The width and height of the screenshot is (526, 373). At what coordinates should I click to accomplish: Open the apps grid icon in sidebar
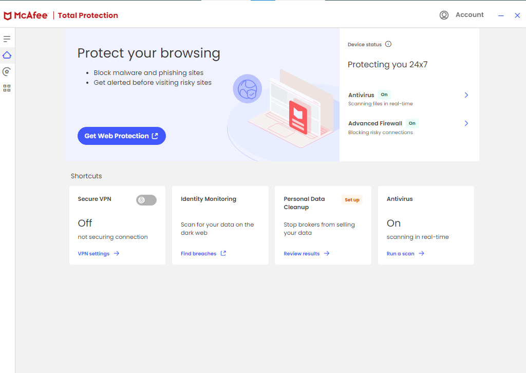[x=7, y=88]
